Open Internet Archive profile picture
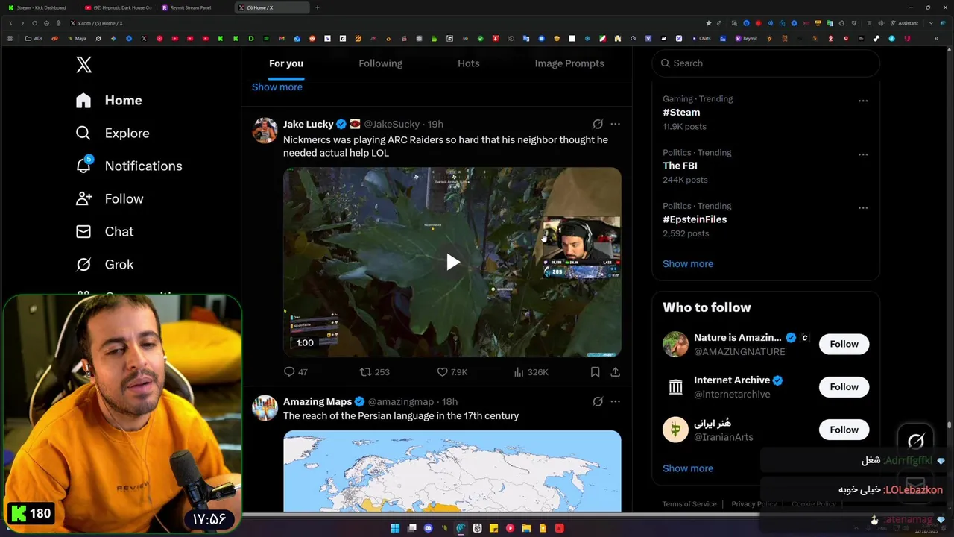This screenshot has width=954, height=537. tap(675, 386)
